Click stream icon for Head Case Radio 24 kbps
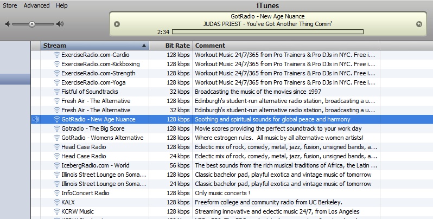This screenshot has width=433, height=219. click(x=56, y=156)
